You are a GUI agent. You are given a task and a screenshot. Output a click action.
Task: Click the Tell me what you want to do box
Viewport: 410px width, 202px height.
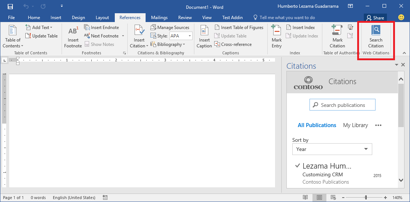click(x=285, y=18)
